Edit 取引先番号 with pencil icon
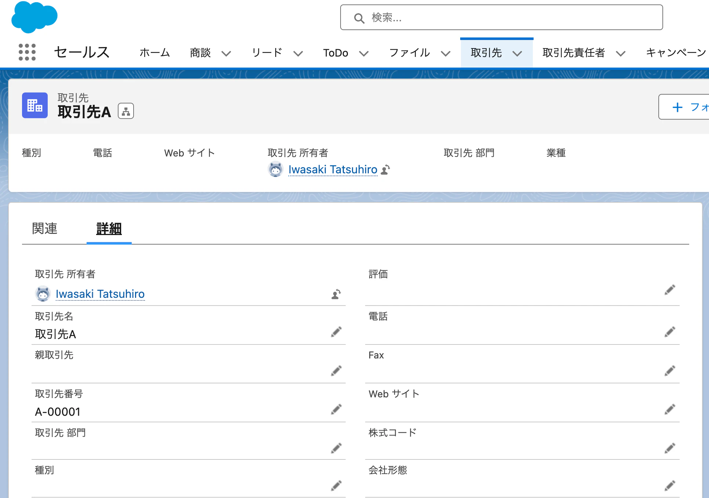Image resolution: width=709 pixels, height=498 pixels. point(336,409)
